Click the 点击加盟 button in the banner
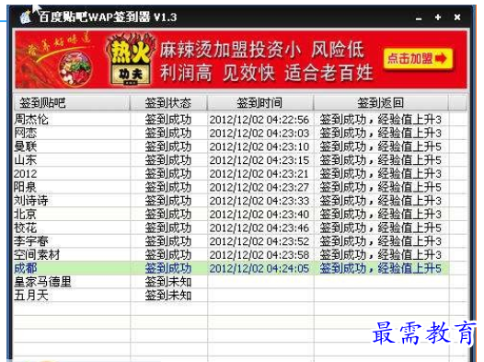This screenshot has width=484, height=362. 418,58
